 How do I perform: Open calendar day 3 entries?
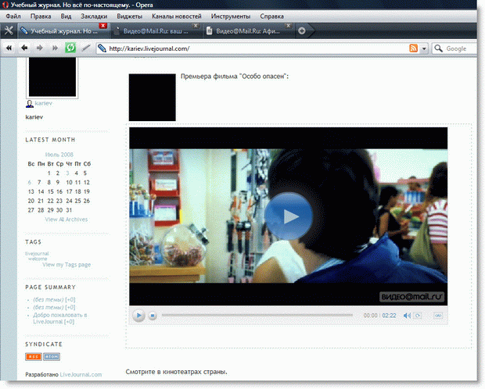(x=67, y=173)
